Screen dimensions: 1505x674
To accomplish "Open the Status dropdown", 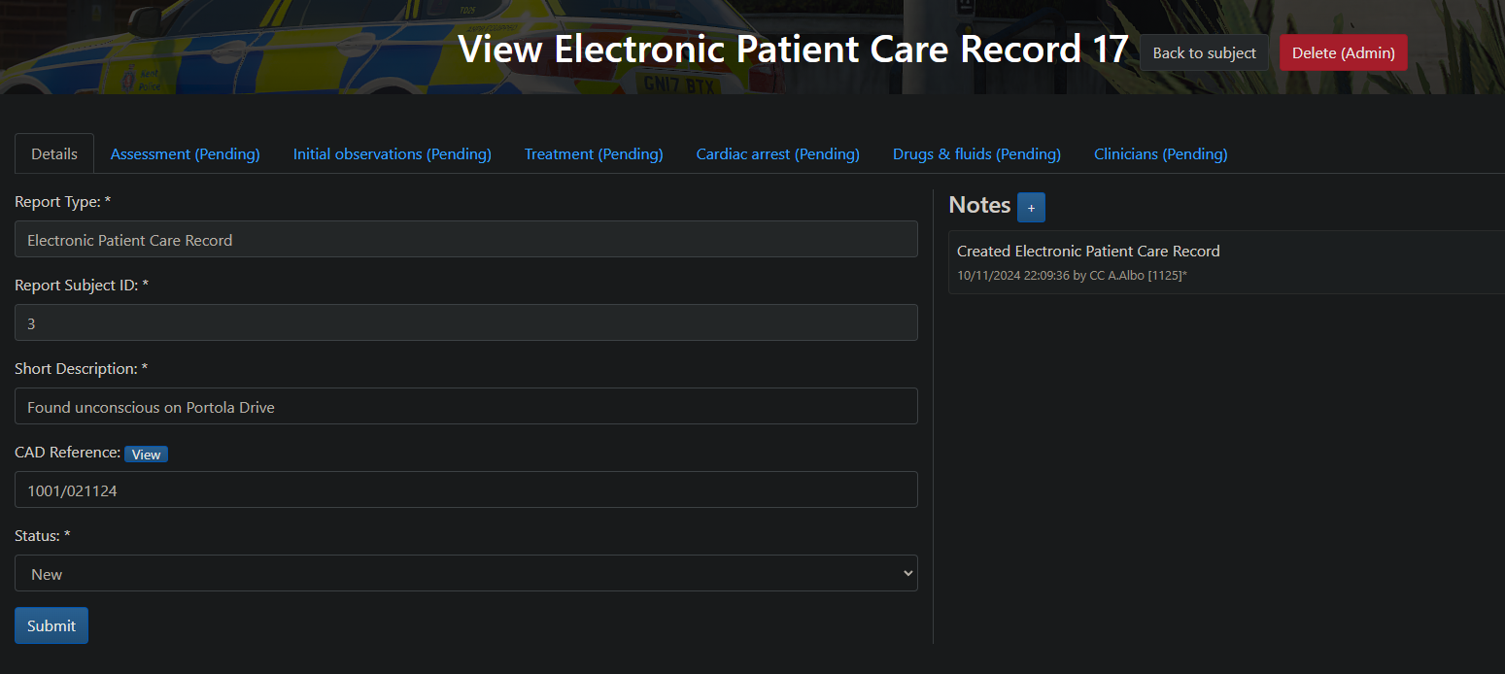I will point(465,573).
